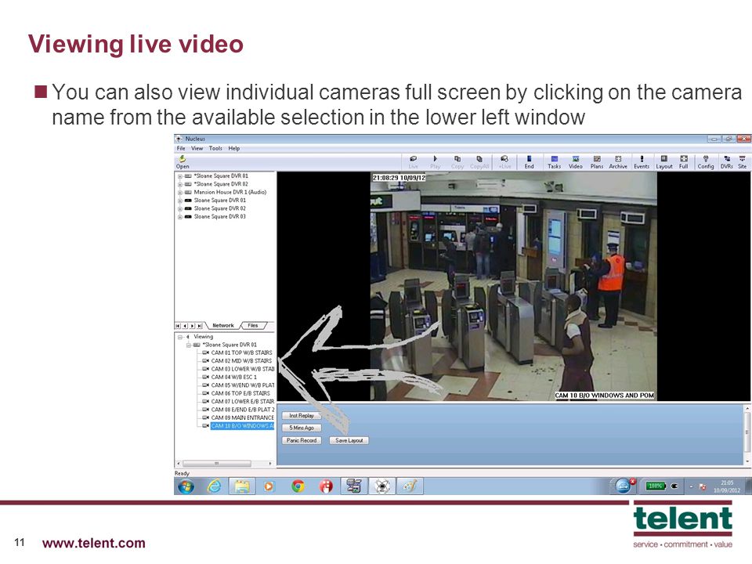752x564 pixels.
Task: Click the 5 Mins Ago button
Action: tap(302, 428)
